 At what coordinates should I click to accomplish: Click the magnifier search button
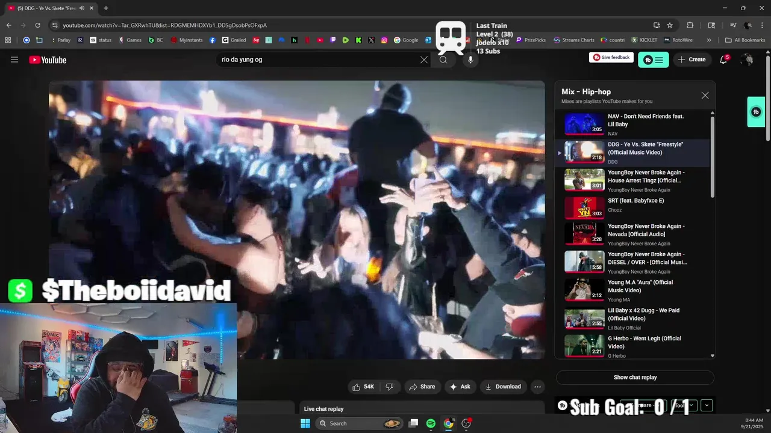443,60
